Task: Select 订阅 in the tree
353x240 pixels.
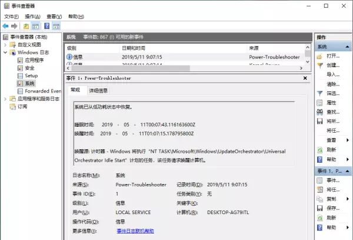Action: coord(22,107)
